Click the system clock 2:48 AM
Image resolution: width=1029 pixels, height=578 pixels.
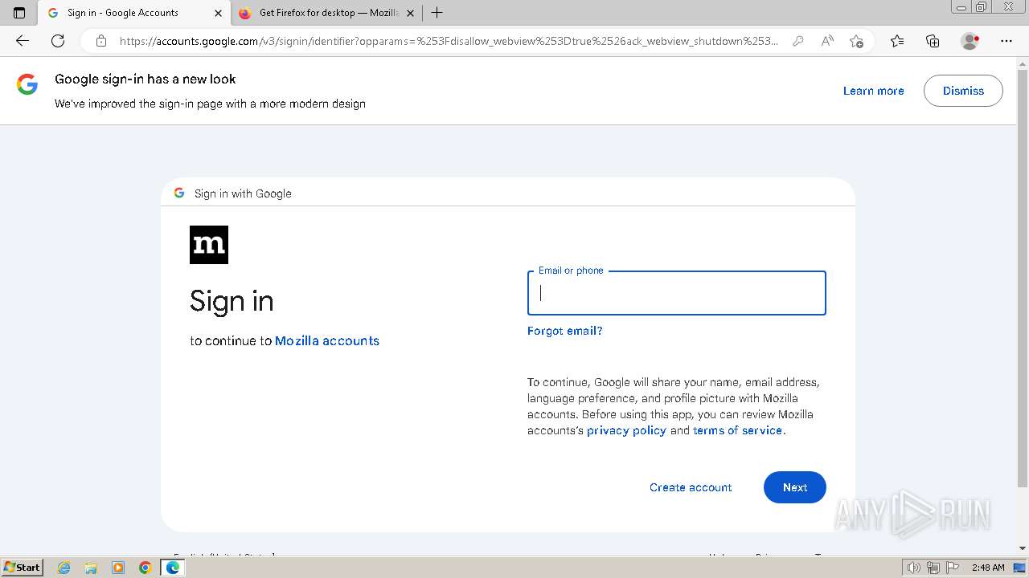tap(988, 568)
